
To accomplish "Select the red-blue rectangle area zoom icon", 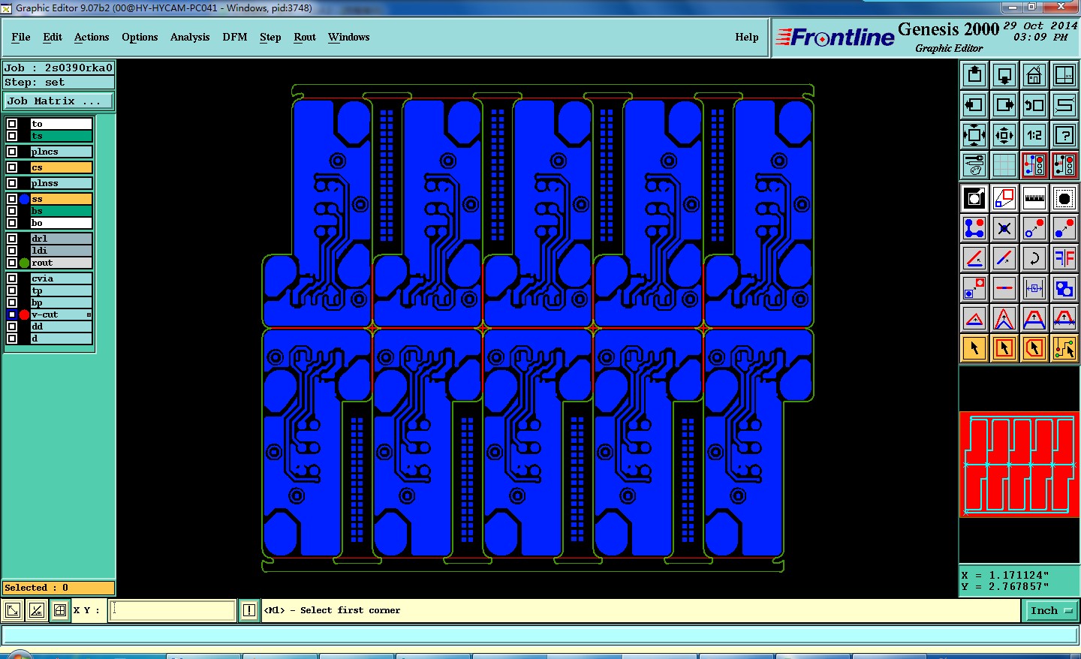I will pos(1004,198).
